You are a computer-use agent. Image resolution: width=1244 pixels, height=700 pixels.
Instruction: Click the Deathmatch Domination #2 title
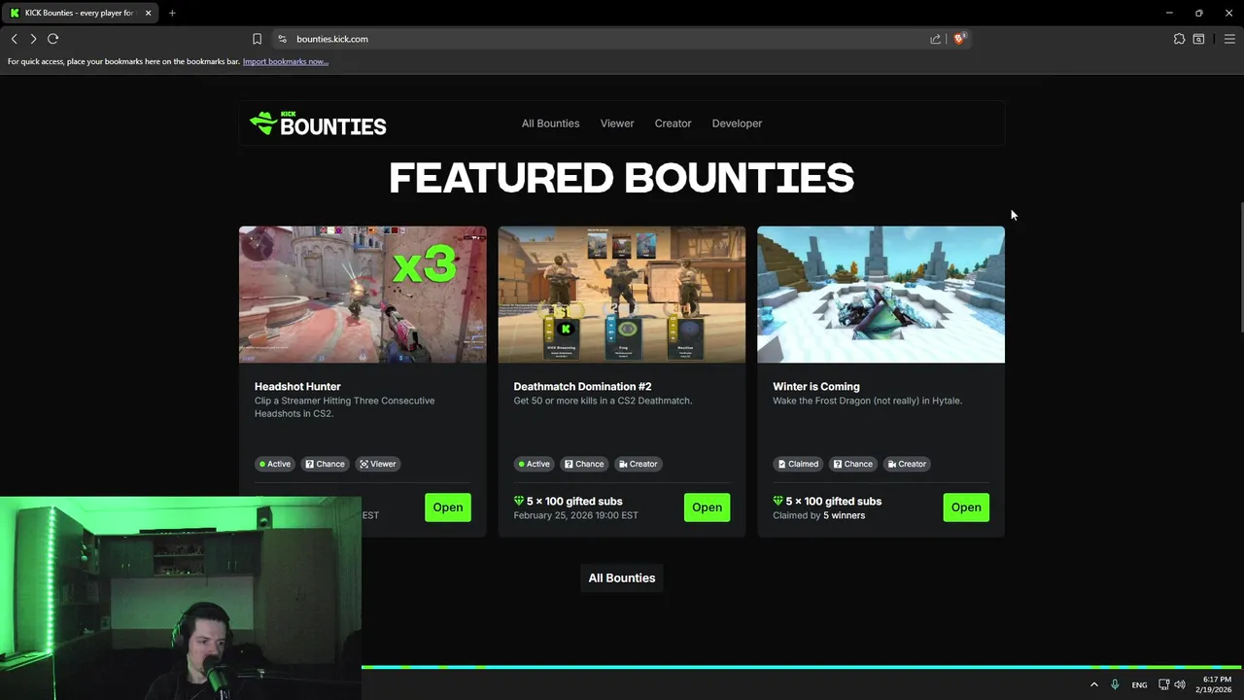(581, 386)
